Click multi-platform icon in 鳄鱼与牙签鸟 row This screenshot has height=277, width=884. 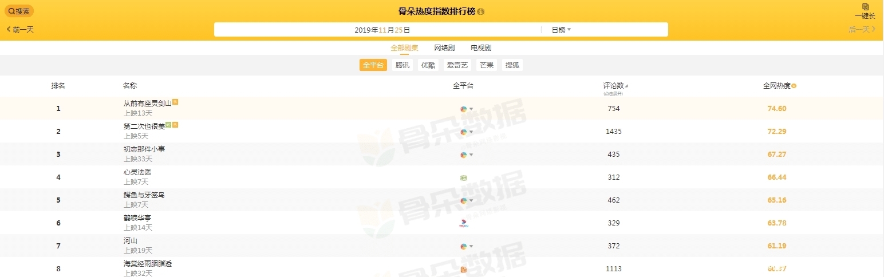pos(464,200)
